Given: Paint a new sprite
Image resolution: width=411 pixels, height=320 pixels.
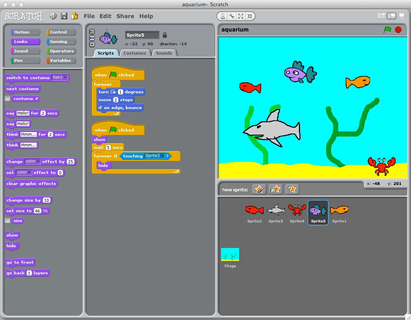Looking at the screenshot, I should click(x=259, y=189).
